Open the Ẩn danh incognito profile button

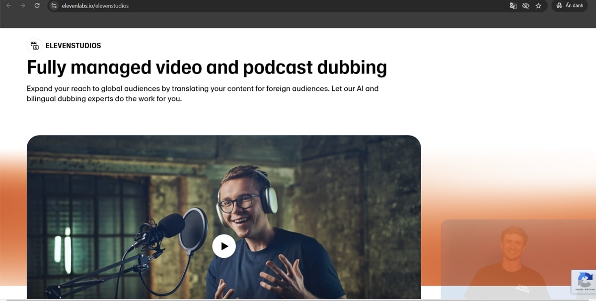point(570,5)
